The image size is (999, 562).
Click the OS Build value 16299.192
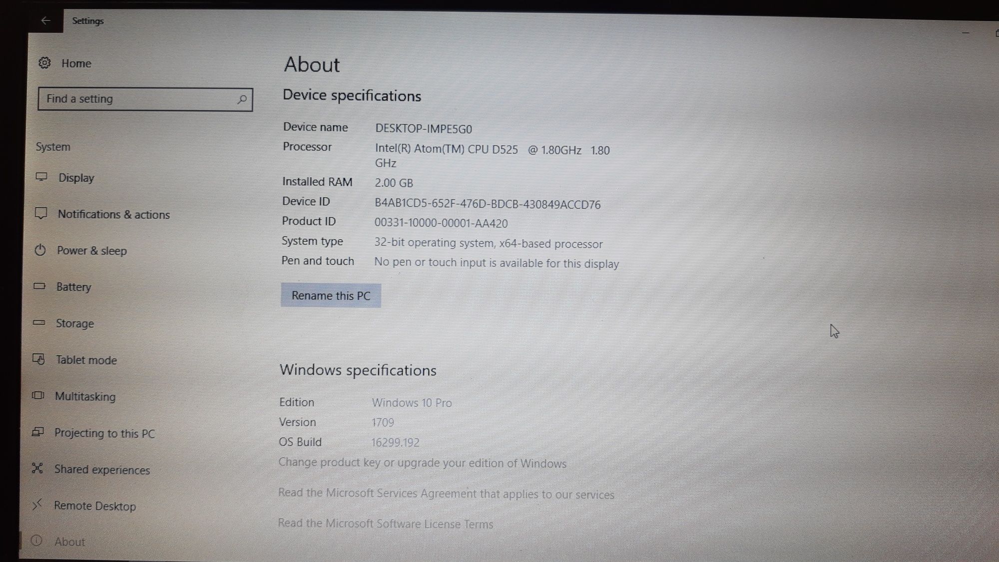[x=395, y=442]
